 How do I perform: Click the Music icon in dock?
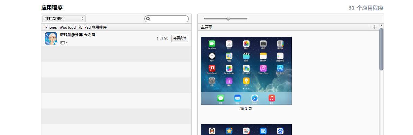tap(272, 98)
